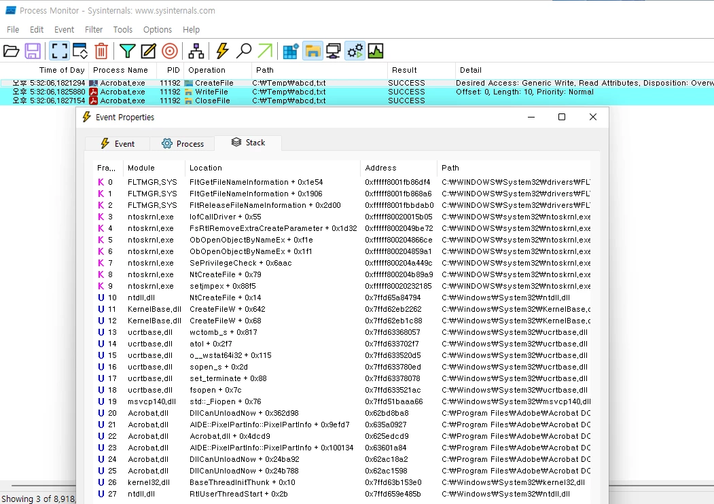Open the Filter menu
This screenshot has width=714, height=504.
point(93,30)
